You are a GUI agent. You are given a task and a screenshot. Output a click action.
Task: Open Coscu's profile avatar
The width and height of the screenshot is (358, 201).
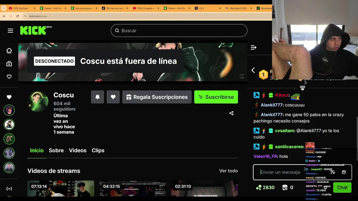point(38,101)
